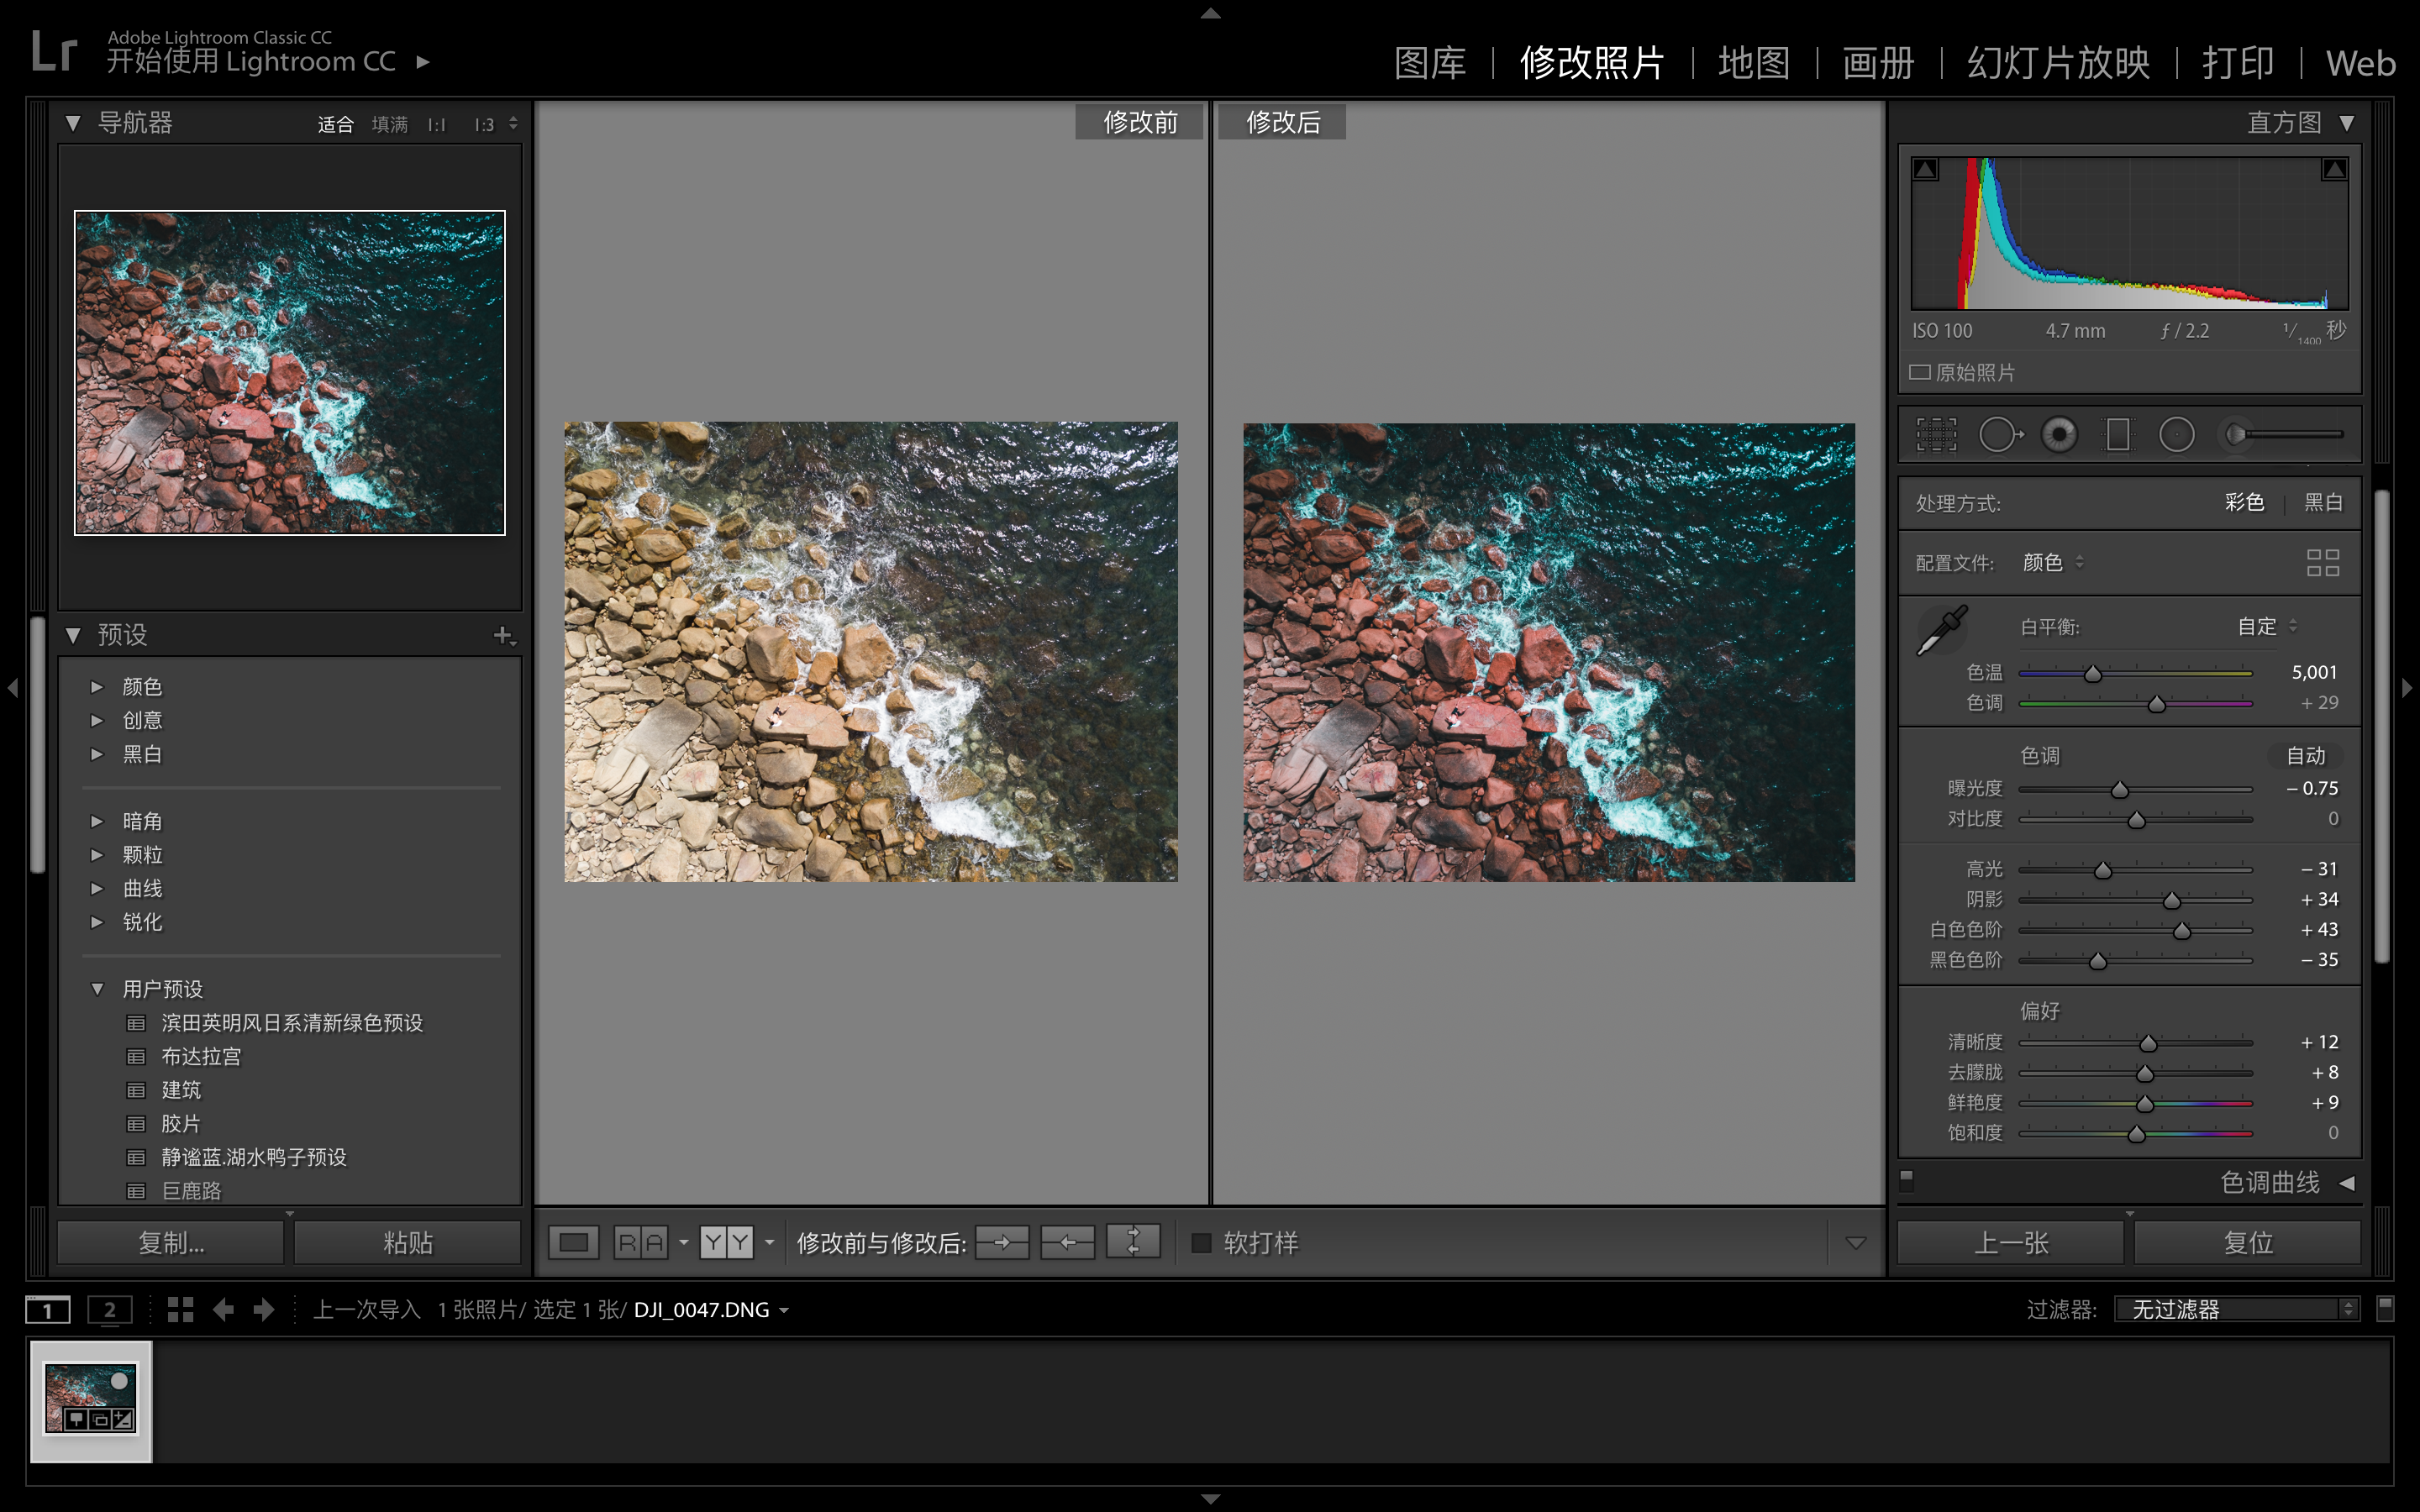
Task: Click the 色温 temperature slider handle
Action: pyautogui.click(x=2092, y=674)
